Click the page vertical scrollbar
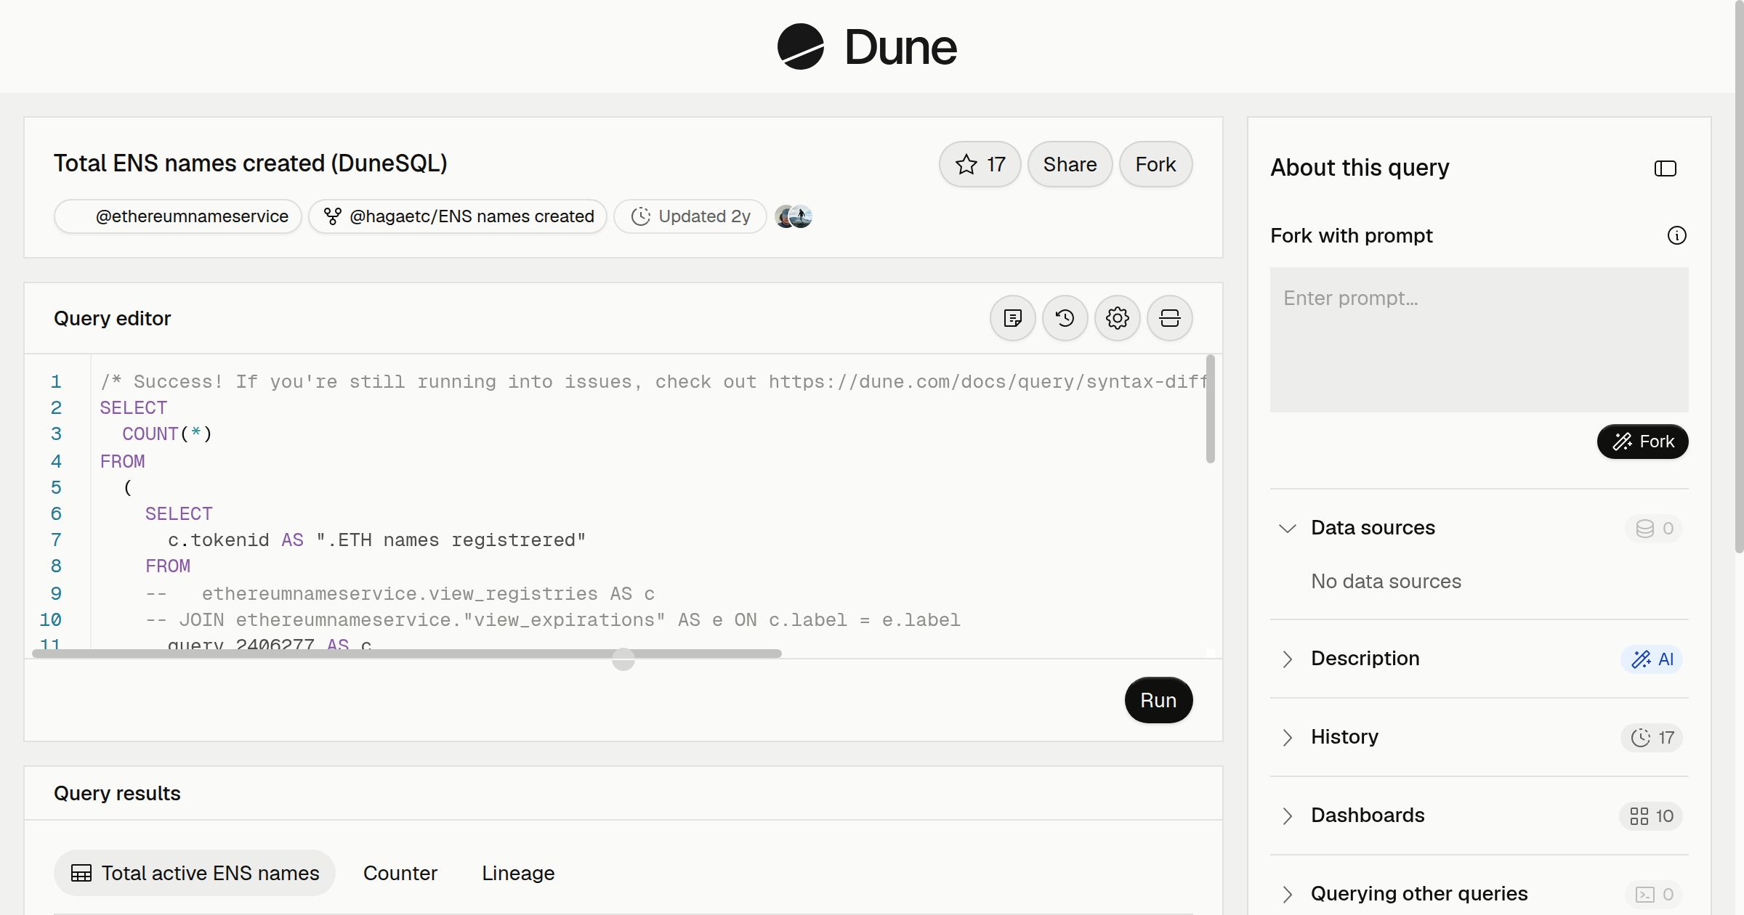The image size is (1744, 915). (x=1739, y=276)
